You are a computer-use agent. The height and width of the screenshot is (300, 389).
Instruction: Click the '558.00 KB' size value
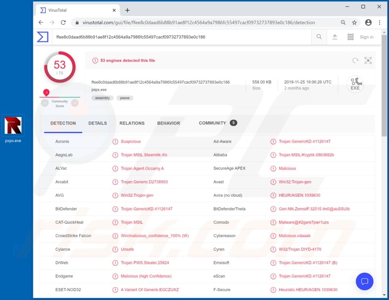tap(262, 82)
